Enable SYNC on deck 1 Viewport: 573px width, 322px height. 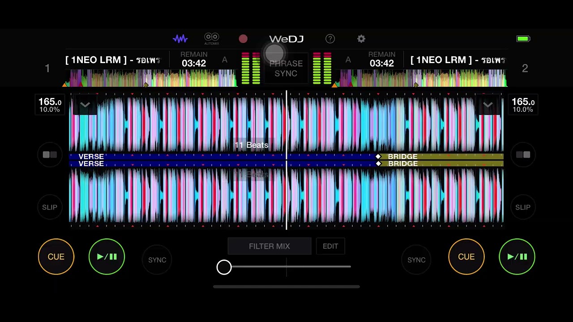(x=157, y=260)
